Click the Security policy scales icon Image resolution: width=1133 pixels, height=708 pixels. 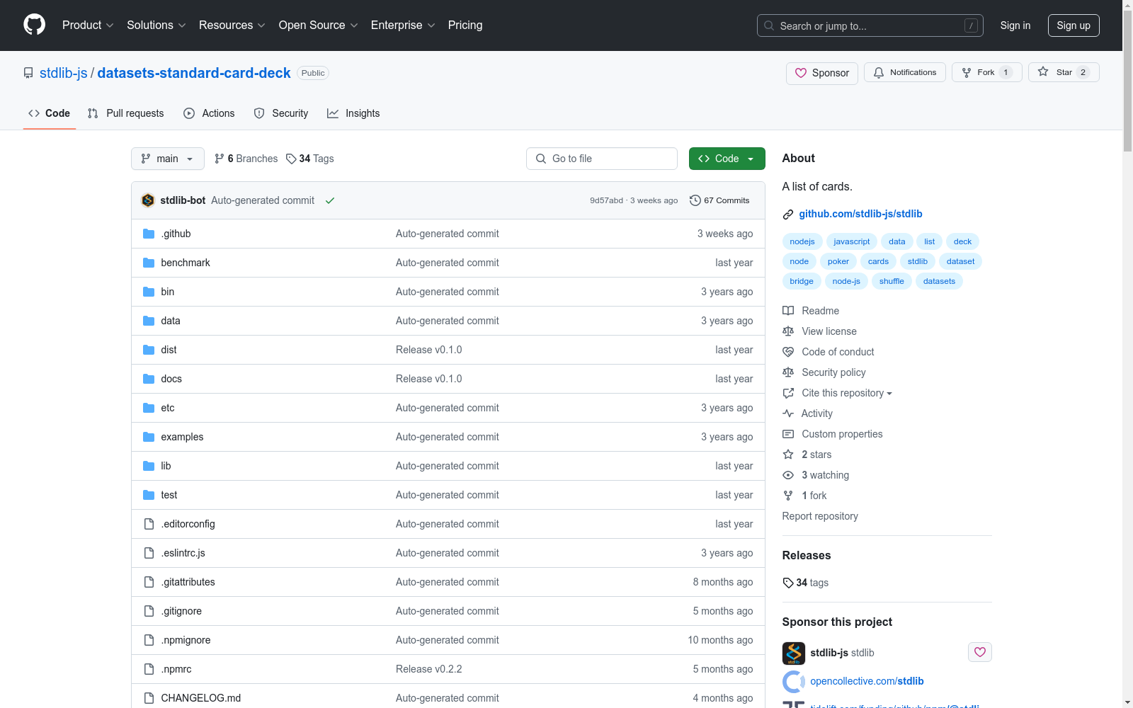[x=788, y=372]
